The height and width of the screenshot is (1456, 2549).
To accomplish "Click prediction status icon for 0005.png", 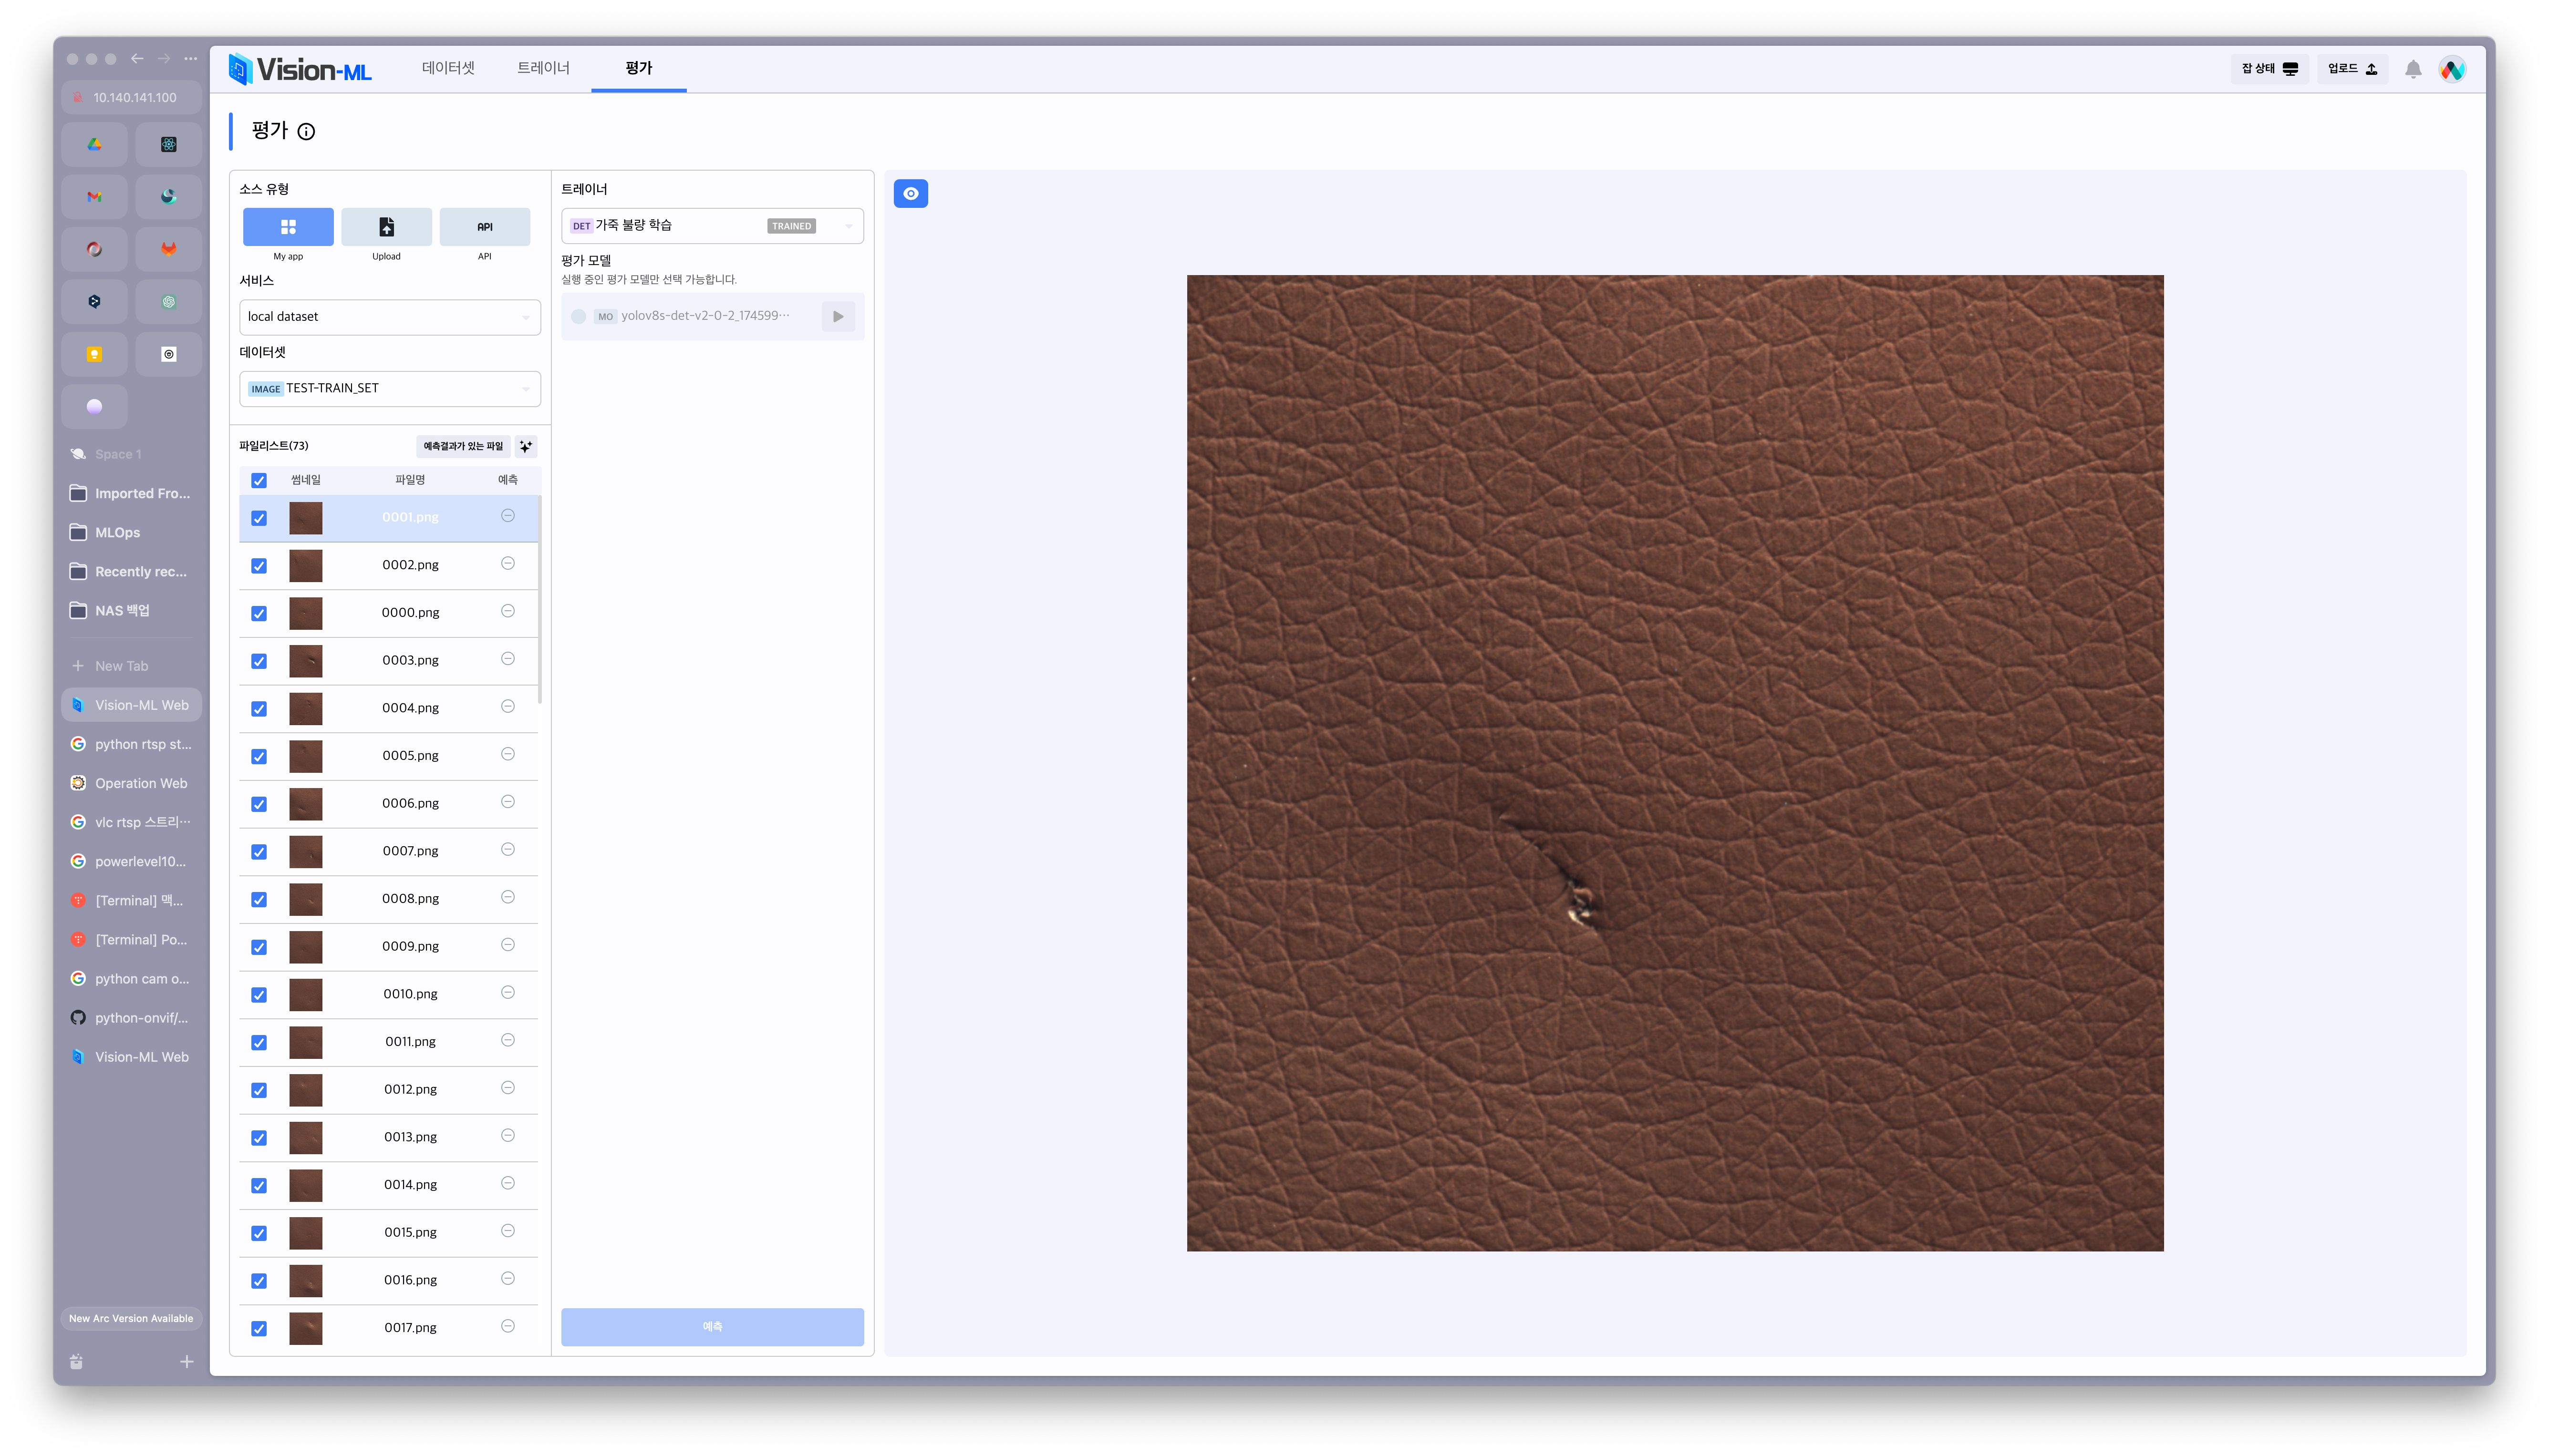I will coord(508,755).
